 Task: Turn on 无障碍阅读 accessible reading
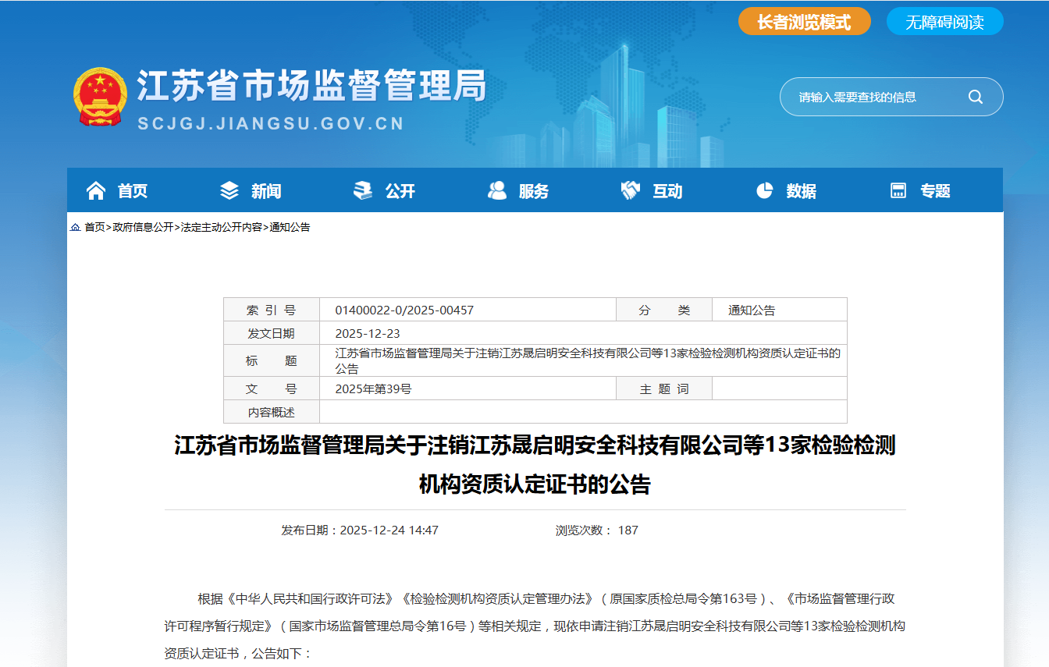pos(944,22)
